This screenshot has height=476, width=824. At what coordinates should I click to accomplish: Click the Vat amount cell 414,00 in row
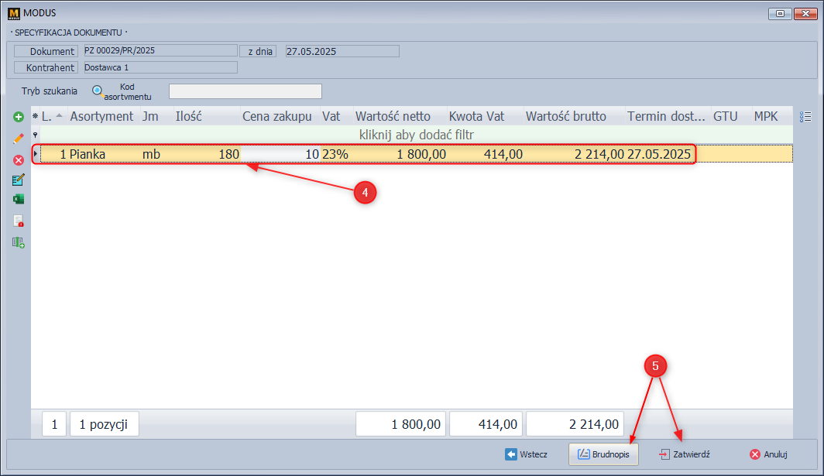pos(486,154)
